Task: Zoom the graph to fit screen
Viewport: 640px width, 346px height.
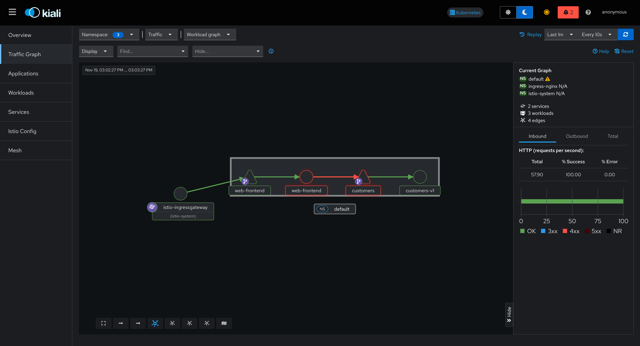Action: (103, 323)
